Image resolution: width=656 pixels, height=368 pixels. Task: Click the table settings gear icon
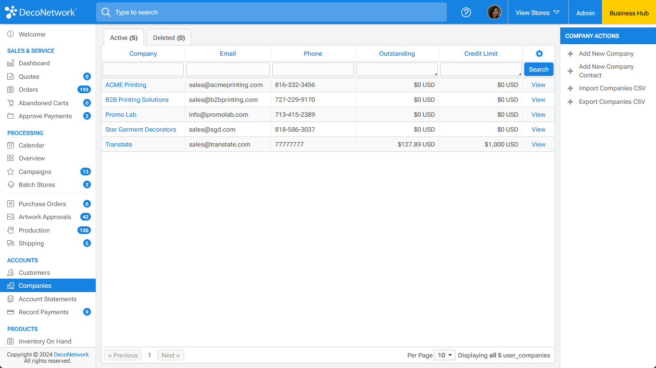tap(539, 54)
